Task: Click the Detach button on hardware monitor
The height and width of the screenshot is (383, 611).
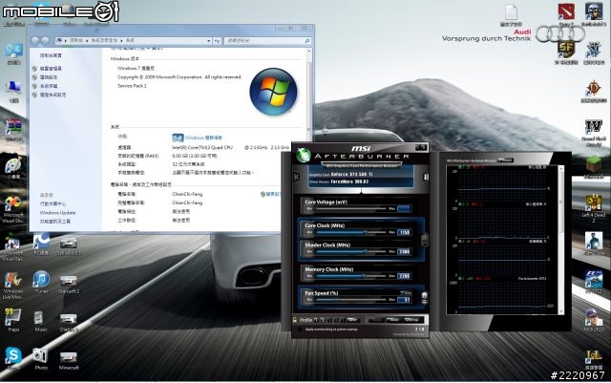Action: click(x=505, y=160)
